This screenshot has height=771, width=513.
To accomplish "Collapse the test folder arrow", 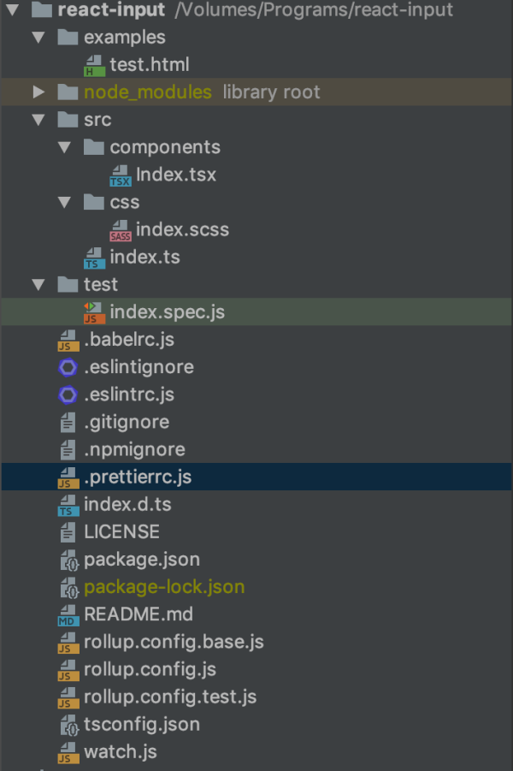I will click(38, 284).
